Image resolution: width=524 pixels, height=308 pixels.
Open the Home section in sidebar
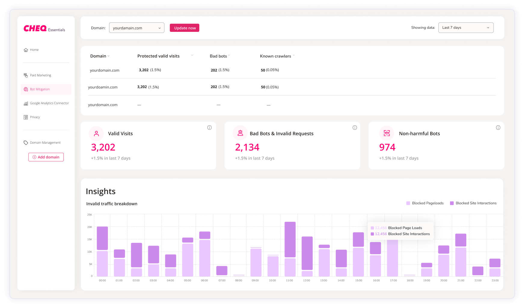(34, 50)
